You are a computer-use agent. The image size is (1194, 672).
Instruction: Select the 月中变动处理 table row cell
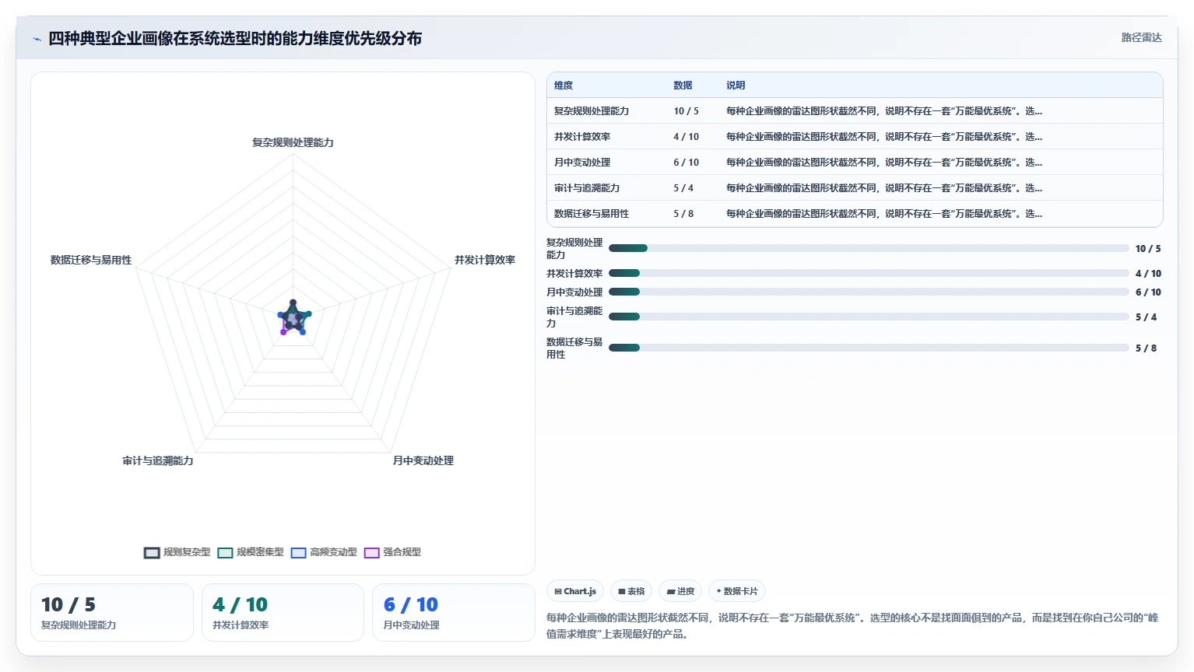point(582,163)
